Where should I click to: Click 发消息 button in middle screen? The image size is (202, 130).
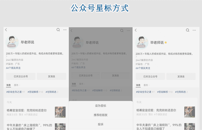[x=115, y=75]
